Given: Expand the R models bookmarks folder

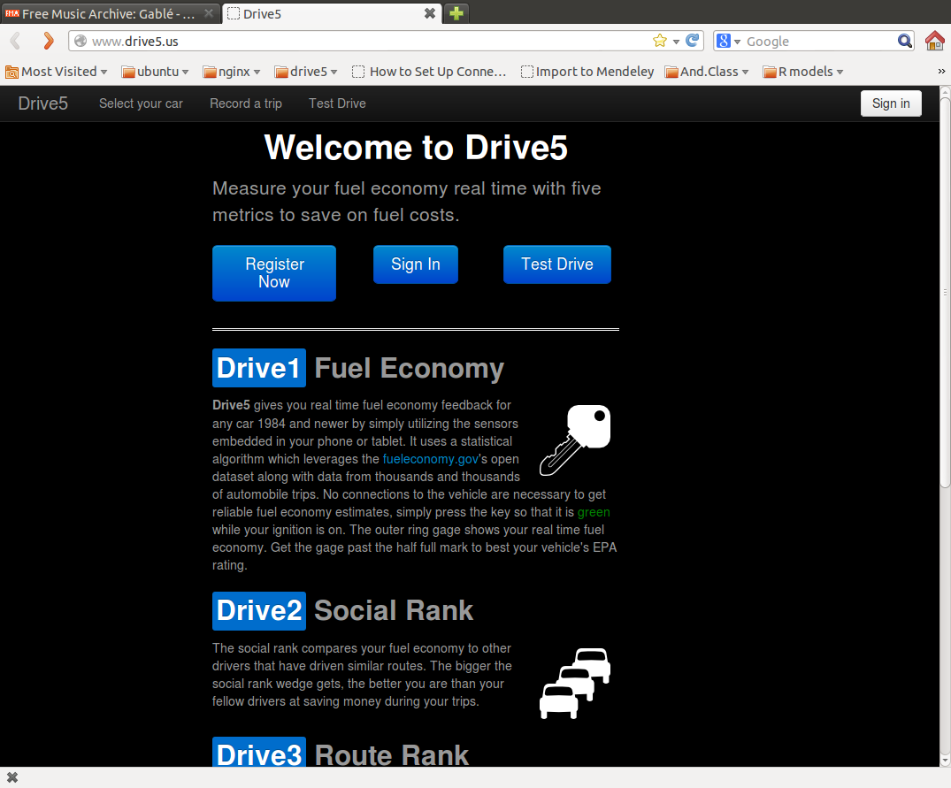Looking at the screenshot, I should (x=803, y=72).
